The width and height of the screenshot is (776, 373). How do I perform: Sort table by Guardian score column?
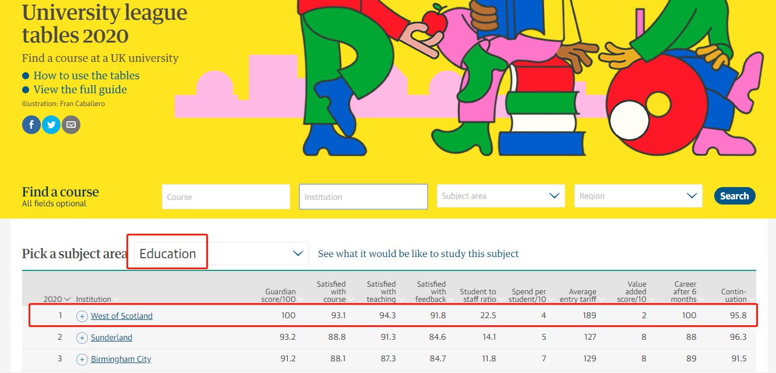(281, 295)
